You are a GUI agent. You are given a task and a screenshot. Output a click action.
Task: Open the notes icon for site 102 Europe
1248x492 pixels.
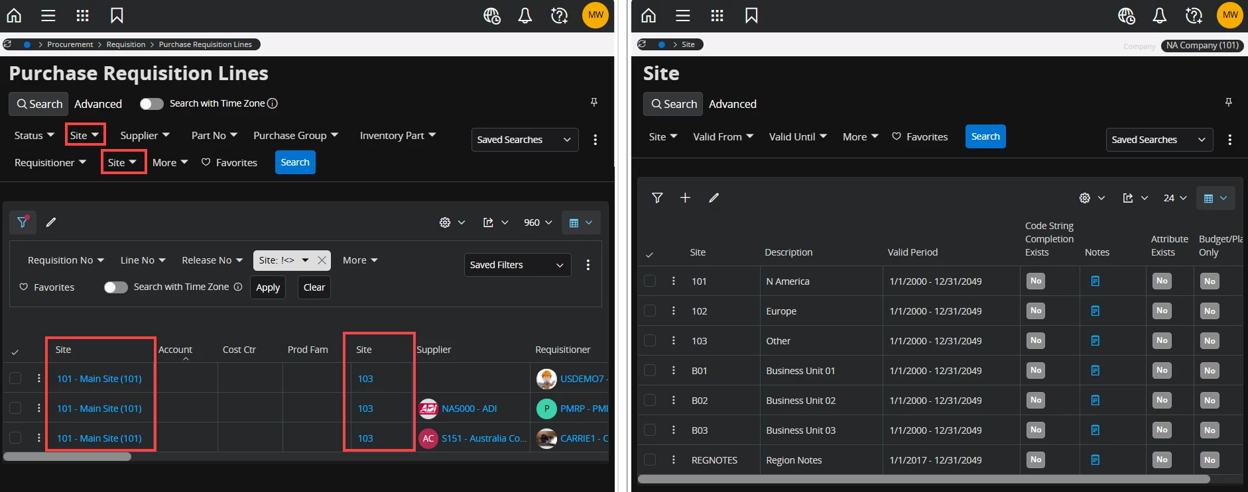pyautogui.click(x=1095, y=311)
